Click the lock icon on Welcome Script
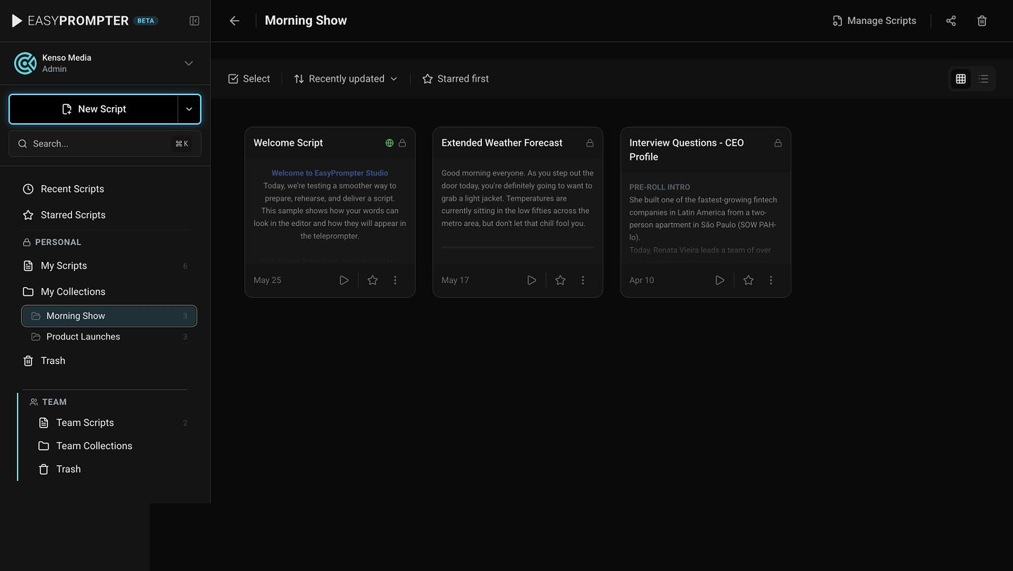Viewport: 1013px width, 571px height. (402, 143)
